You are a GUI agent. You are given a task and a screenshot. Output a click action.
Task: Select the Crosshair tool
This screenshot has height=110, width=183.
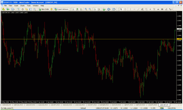[x=125, y=9]
